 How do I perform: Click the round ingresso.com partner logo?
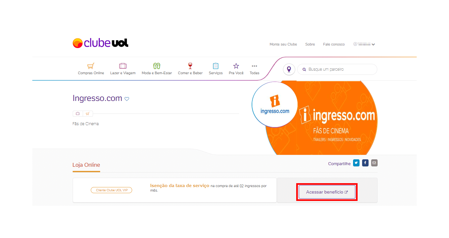pyautogui.click(x=275, y=104)
